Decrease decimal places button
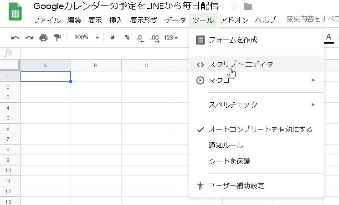339x205 pixels. (140, 37)
